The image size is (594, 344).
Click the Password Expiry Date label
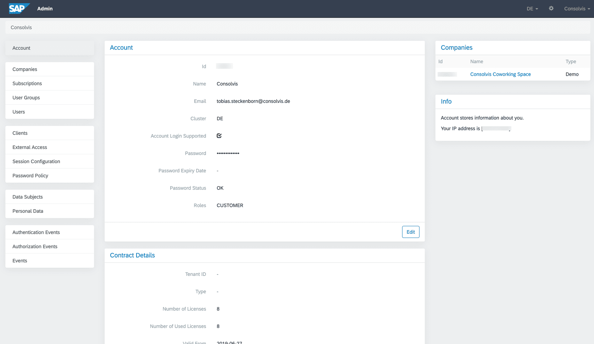coord(182,171)
